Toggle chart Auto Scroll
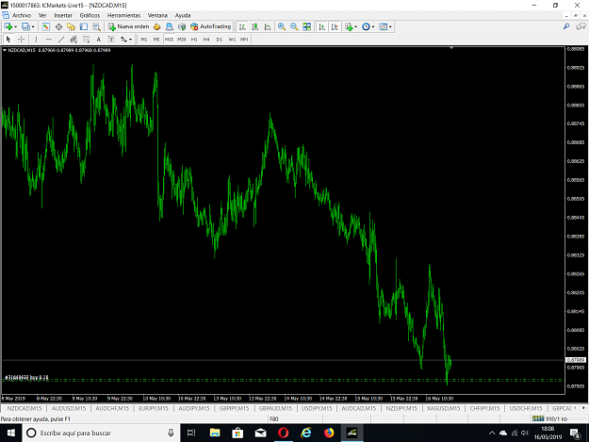 322,26
